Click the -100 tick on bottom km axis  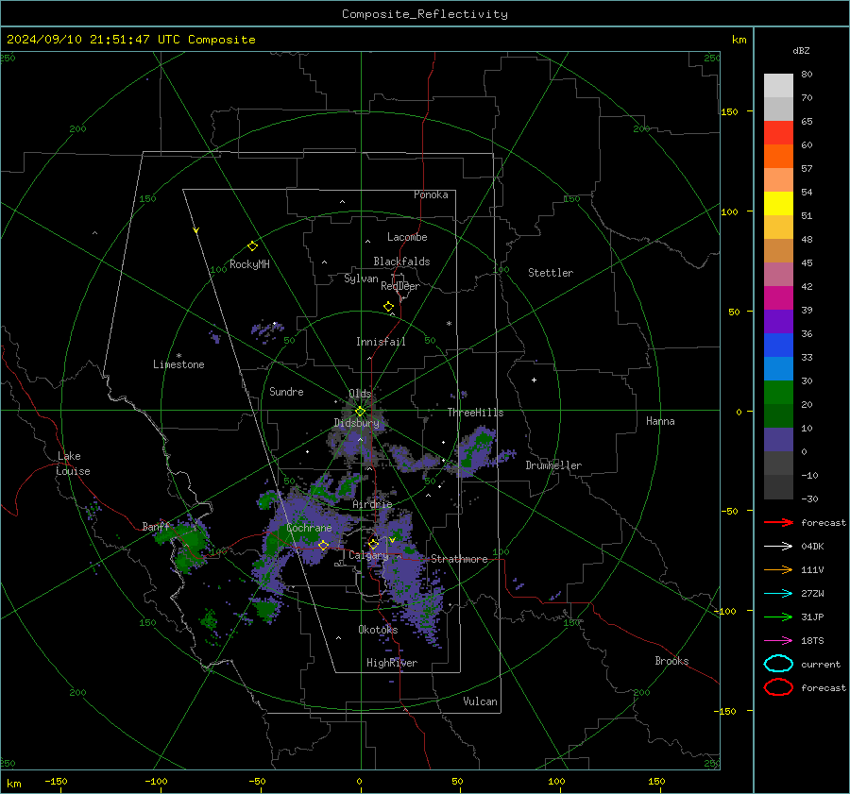(x=156, y=781)
